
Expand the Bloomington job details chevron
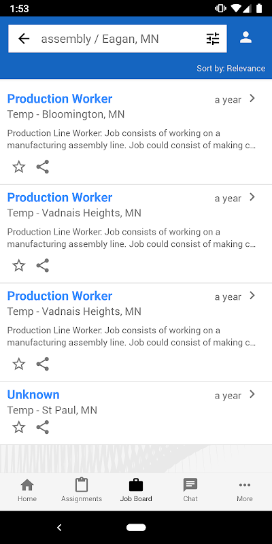point(252,99)
